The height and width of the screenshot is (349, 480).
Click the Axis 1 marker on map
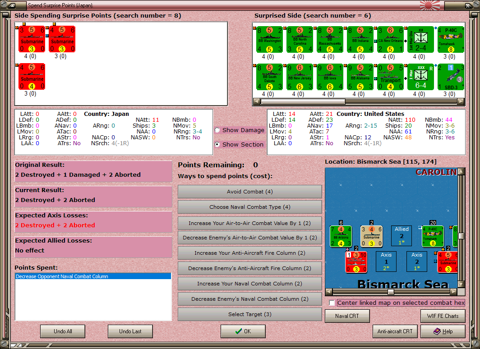(386, 261)
